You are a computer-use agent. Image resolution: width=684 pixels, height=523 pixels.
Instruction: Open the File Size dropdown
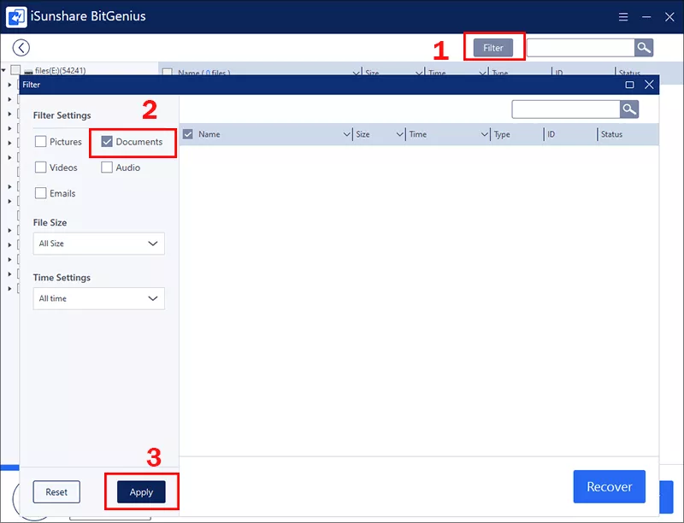pos(99,244)
